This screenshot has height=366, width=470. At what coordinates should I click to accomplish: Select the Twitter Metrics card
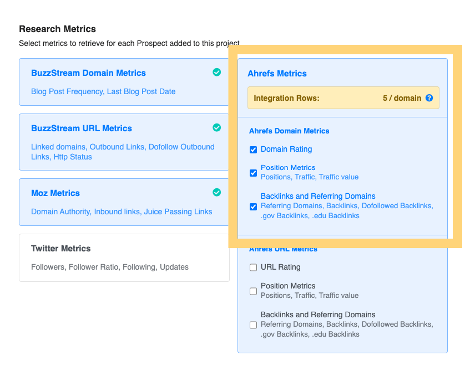point(62,248)
